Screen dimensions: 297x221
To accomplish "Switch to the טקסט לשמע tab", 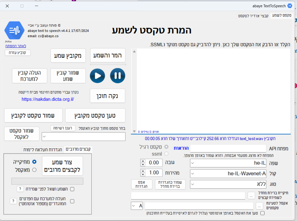I will click(282, 15).
